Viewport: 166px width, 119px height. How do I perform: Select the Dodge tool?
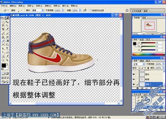(7, 44)
